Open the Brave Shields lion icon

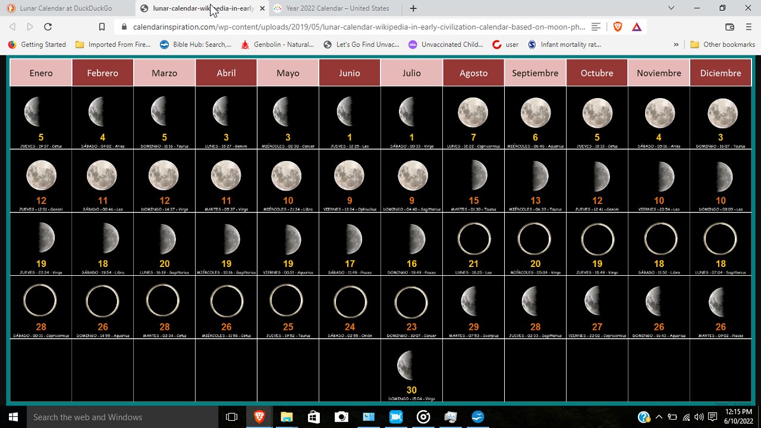618,27
